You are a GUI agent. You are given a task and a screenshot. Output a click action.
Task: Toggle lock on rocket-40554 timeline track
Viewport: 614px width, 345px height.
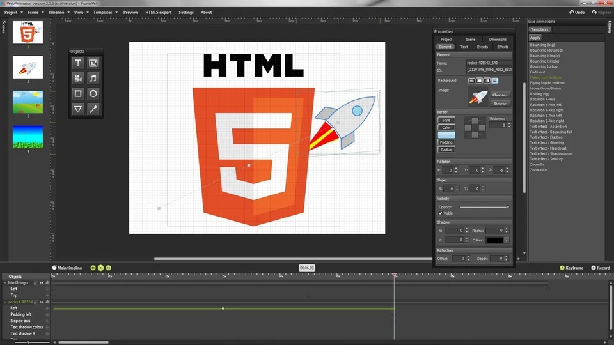coord(35,302)
